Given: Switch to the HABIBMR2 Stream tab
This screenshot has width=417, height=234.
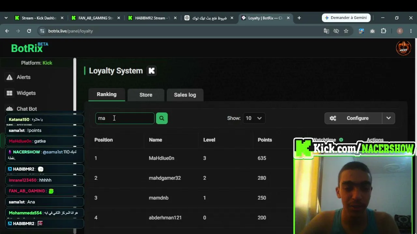Looking at the screenshot, I should [x=152, y=18].
